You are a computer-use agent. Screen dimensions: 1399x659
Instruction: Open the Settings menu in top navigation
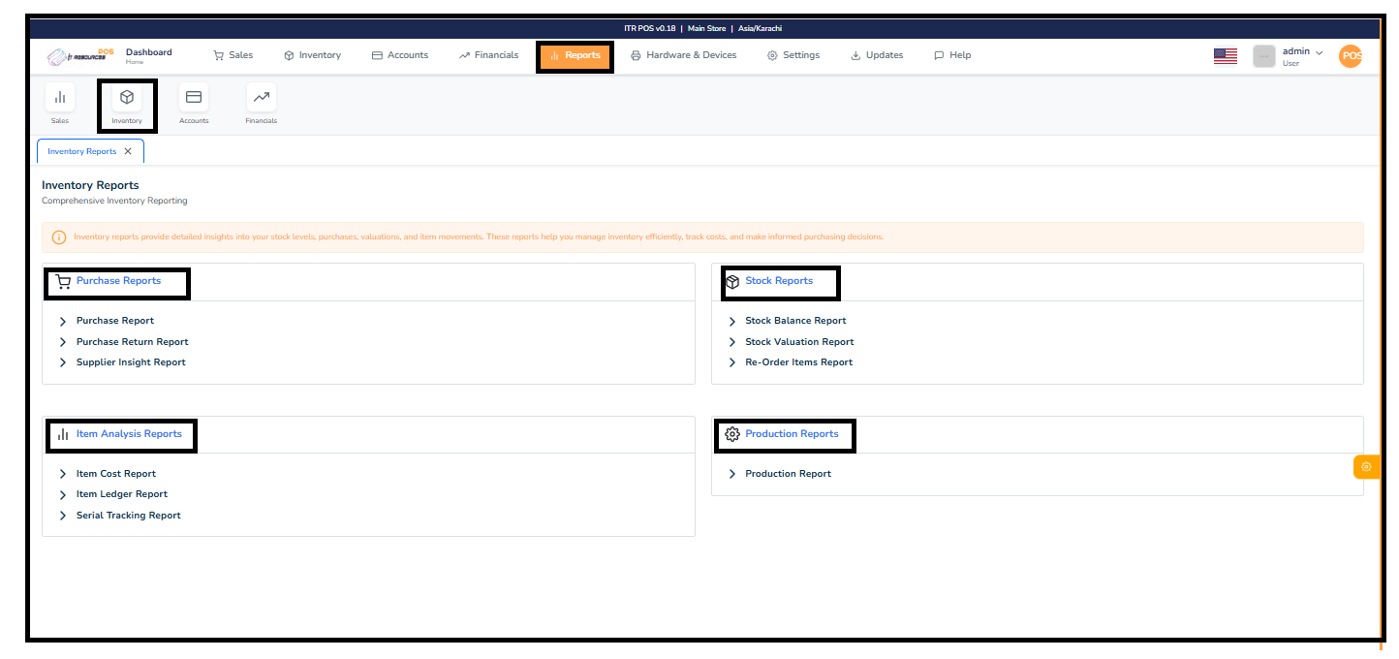point(793,55)
